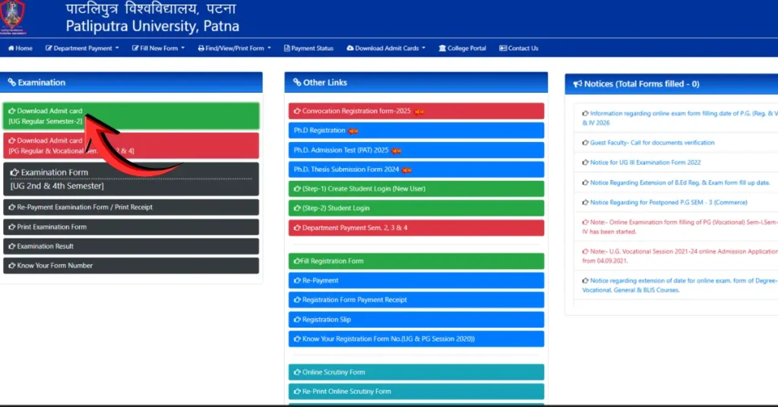Viewport: 778px width, 407px height.
Task: Open Ph.D. Admission Test (PAT) 2025
Action: 416,150
